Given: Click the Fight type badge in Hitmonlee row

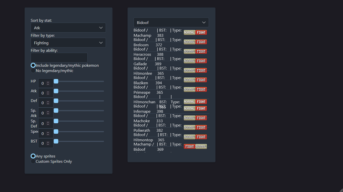Looking at the screenshot, I should coord(201,70).
